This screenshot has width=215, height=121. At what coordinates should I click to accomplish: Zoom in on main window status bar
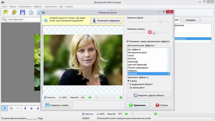click(156, 114)
